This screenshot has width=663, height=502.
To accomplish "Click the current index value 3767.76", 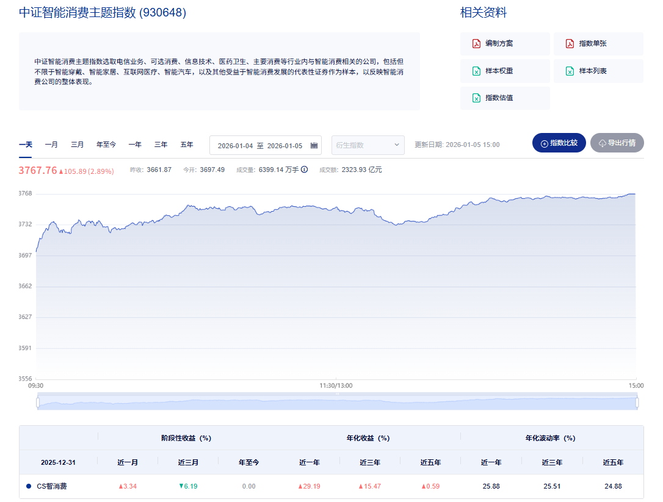I will (x=38, y=170).
